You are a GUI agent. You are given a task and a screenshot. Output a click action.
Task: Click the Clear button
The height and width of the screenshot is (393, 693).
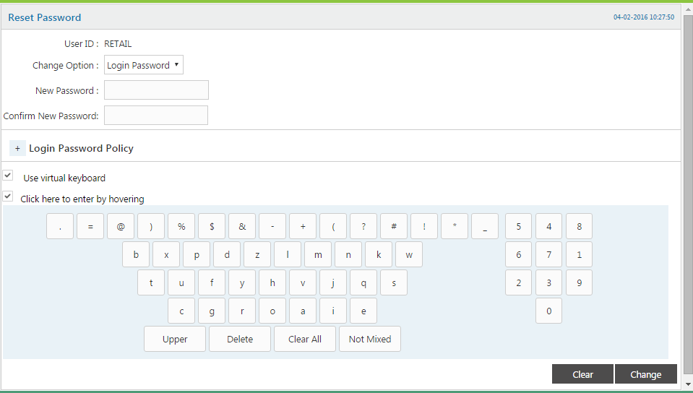tap(582, 374)
